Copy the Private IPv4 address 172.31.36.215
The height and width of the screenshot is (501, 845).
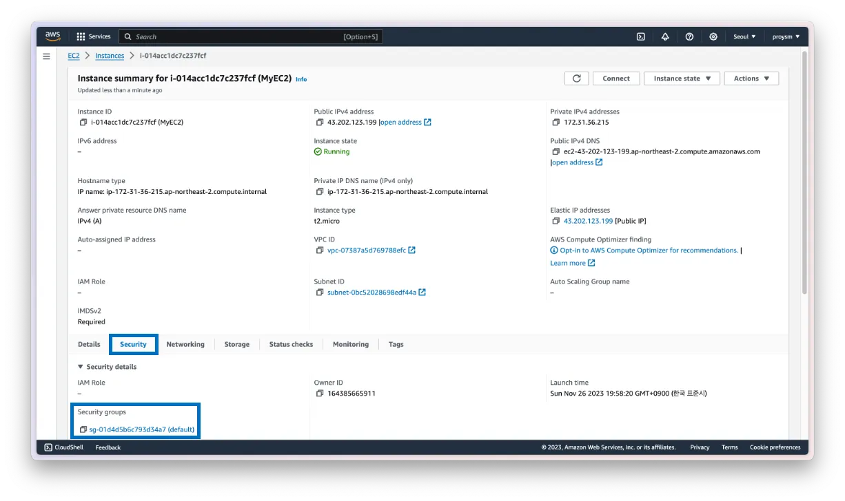pos(556,122)
